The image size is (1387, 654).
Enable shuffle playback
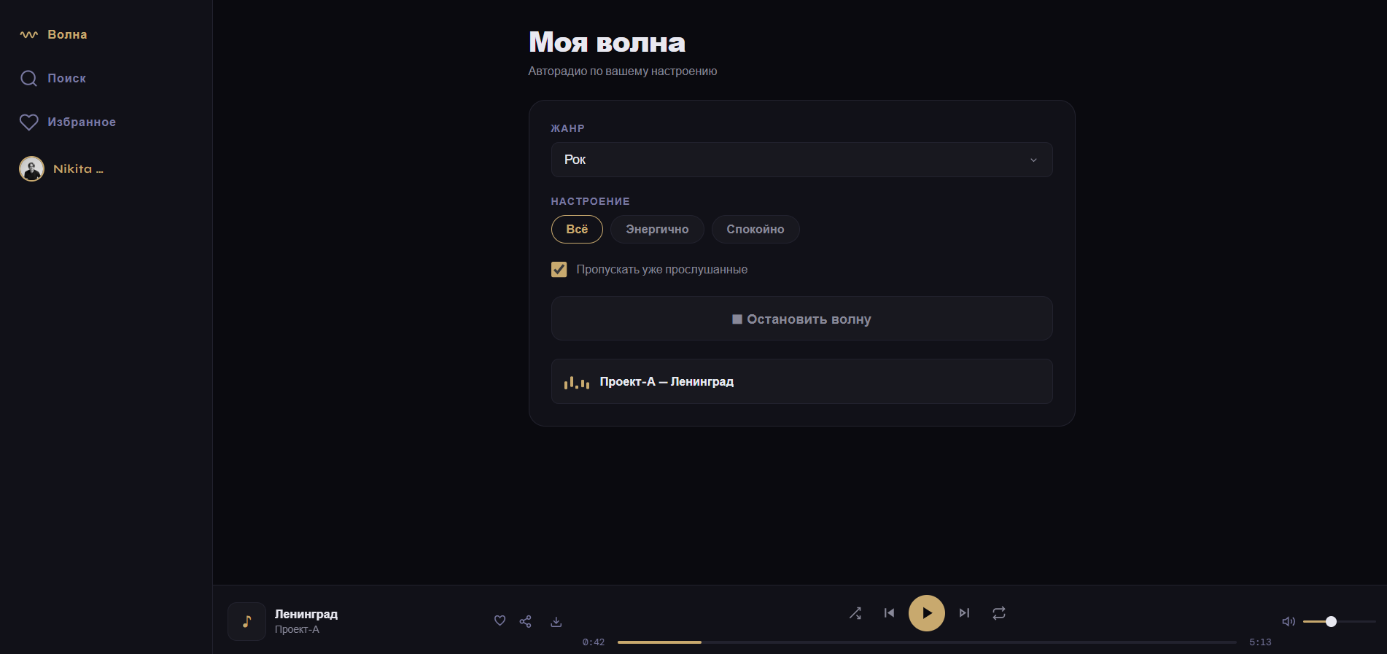[x=855, y=613]
